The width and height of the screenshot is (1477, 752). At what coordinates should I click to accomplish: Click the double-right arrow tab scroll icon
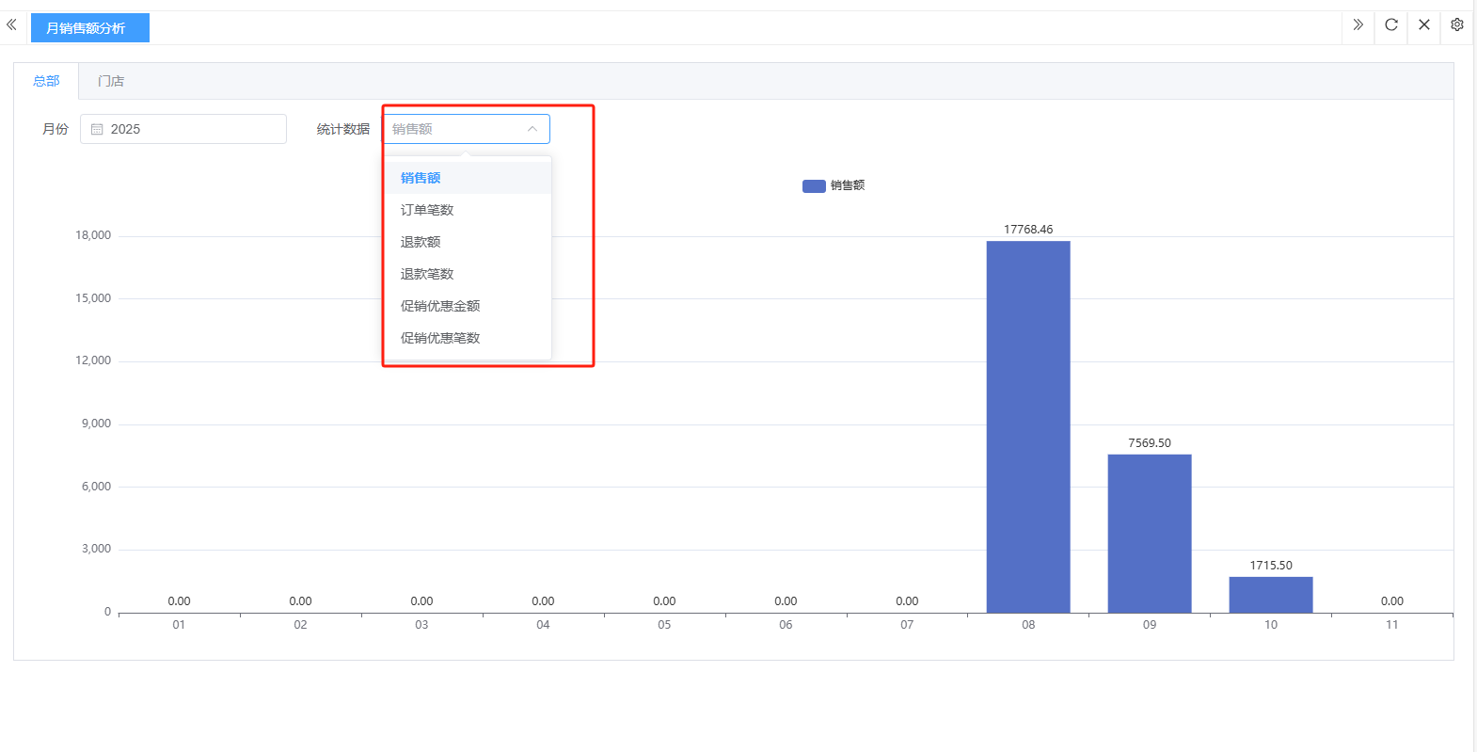click(x=1358, y=25)
